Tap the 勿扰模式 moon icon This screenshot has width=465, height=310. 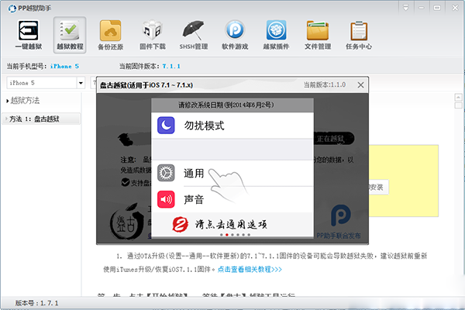pos(166,126)
